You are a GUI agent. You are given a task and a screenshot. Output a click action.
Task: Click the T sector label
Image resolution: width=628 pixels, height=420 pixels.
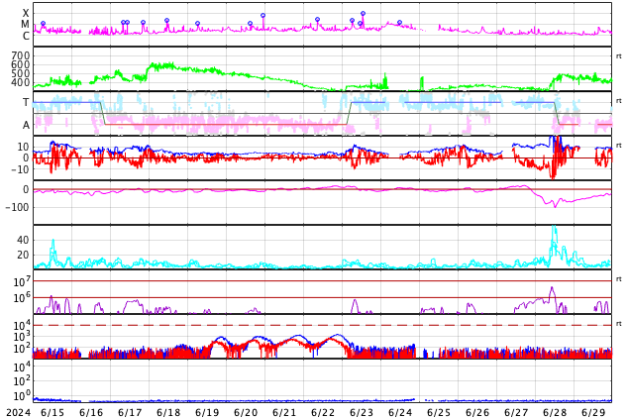tap(26, 103)
